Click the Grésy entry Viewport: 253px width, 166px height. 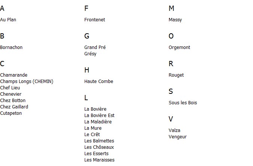[x=90, y=54]
